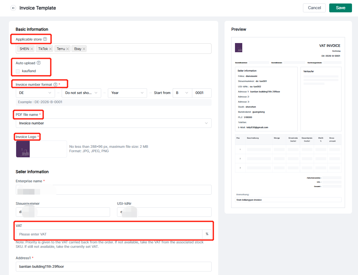Expand the DE prefix dropdown
The image size is (358, 275).
(x=35, y=93)
